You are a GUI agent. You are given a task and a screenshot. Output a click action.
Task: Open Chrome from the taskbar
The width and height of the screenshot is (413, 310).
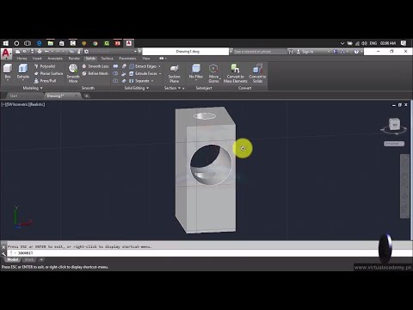click(x=96, y=43)
